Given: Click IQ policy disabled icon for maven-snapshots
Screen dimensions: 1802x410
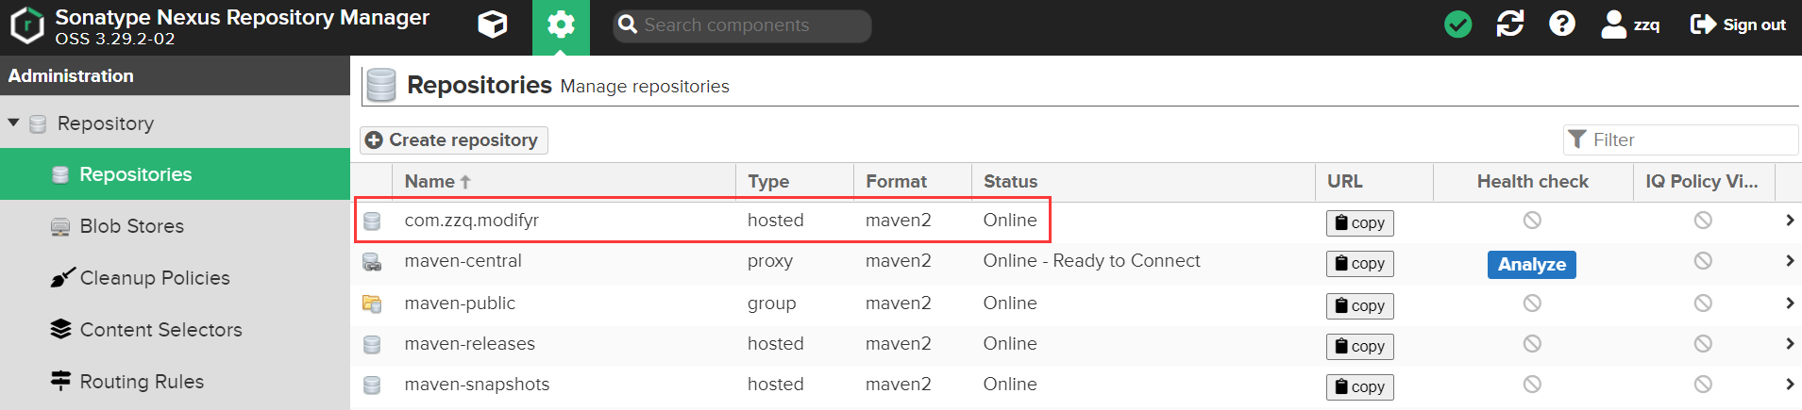Looking at the screenshot, I should point(1703,385).
